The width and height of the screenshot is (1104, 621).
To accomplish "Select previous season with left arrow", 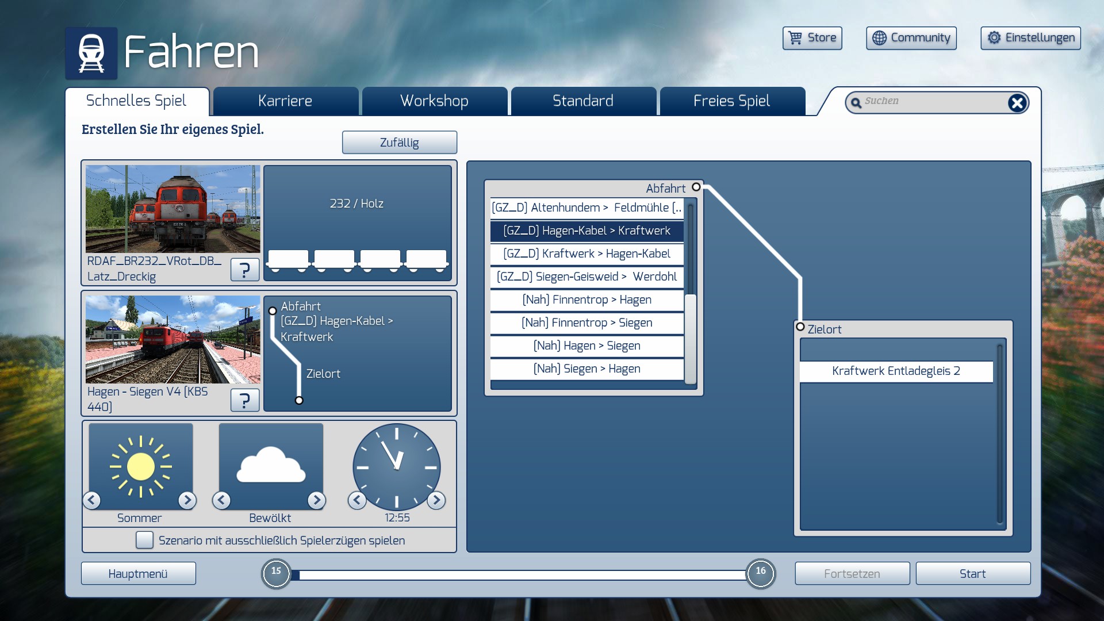I will (x=92, y=500).
